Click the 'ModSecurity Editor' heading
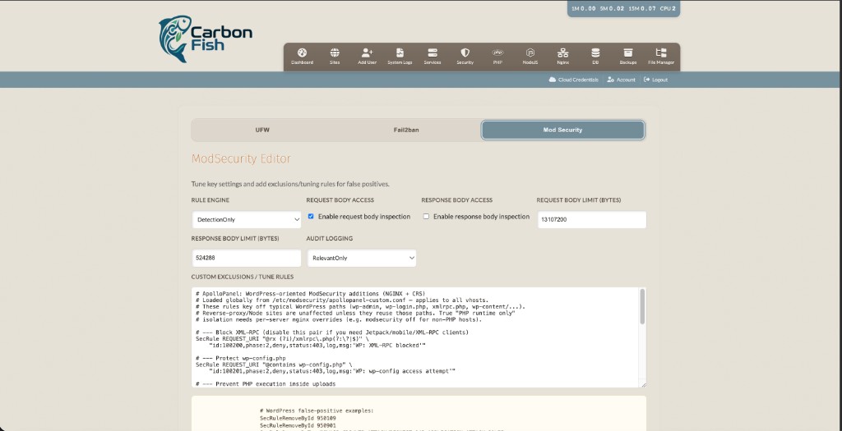Screen dimensions: 842x431 [x=241, y=158]
